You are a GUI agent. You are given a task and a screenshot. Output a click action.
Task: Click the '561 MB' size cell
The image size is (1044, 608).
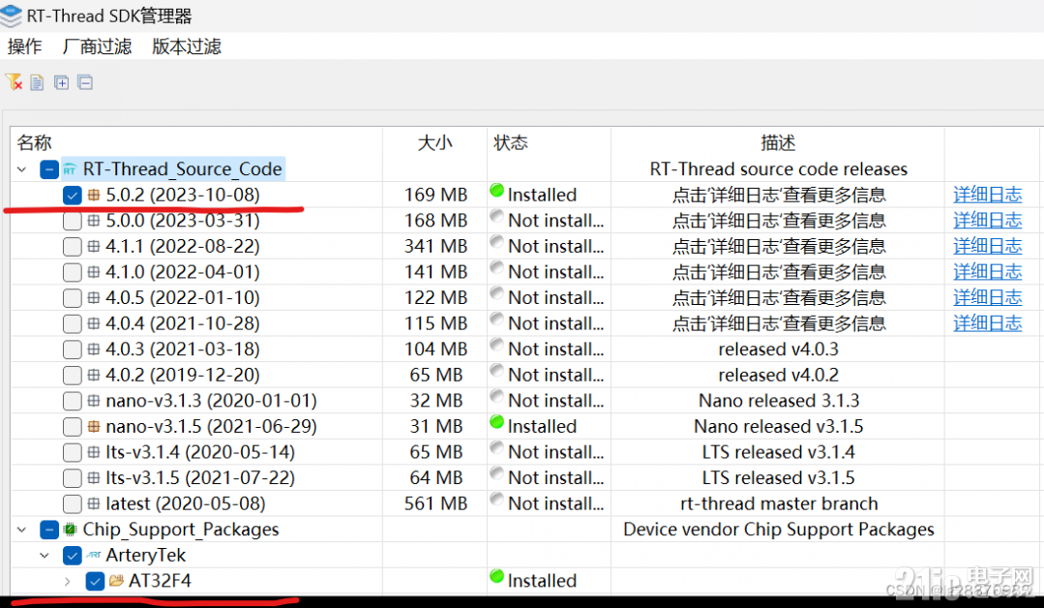[435, 503]
